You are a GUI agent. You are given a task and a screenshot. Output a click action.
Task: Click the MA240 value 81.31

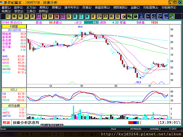pos(21,72)
